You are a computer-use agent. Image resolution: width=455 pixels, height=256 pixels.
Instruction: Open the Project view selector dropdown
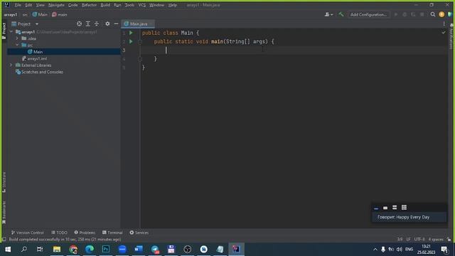[x=37, y=23]
